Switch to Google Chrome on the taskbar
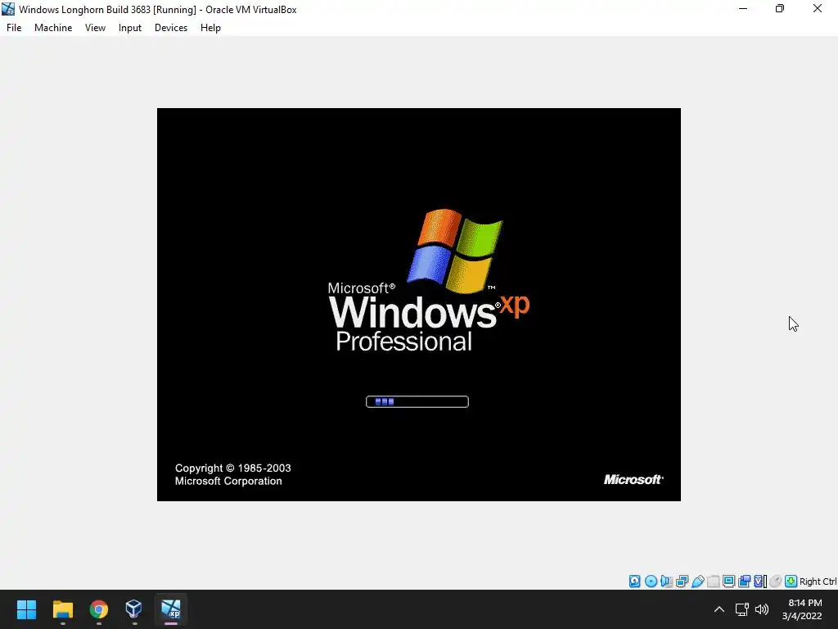This screenshot has width=838, height=629. click(98, 609)
